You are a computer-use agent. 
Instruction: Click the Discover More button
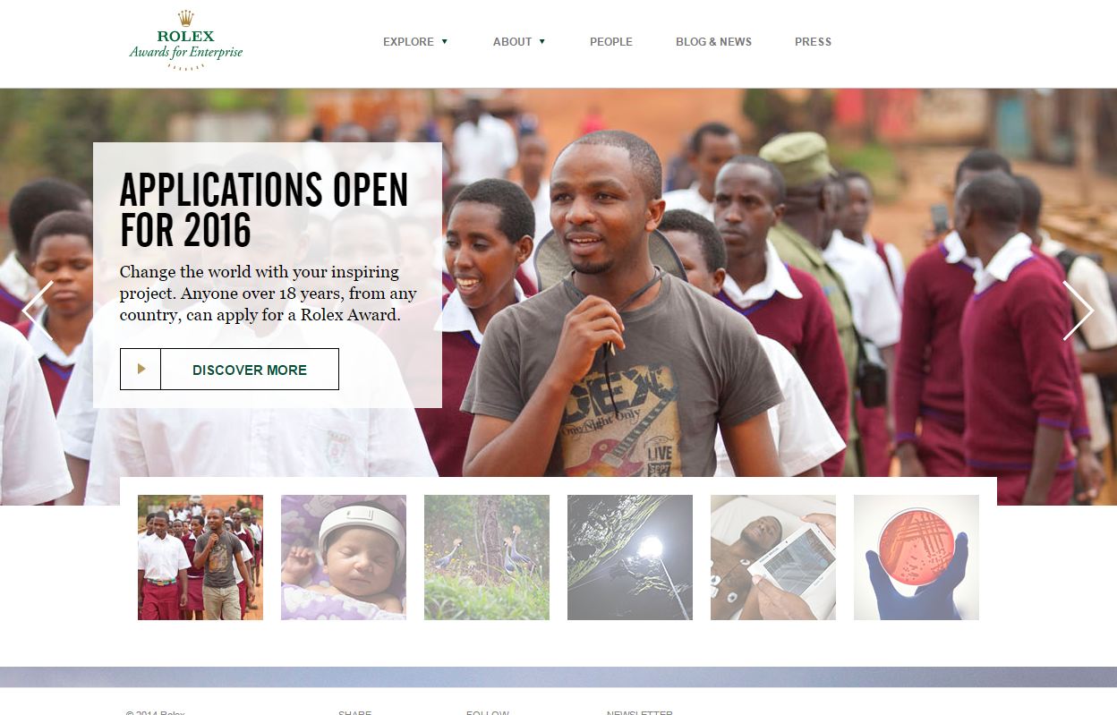click(x=229, y=369)
